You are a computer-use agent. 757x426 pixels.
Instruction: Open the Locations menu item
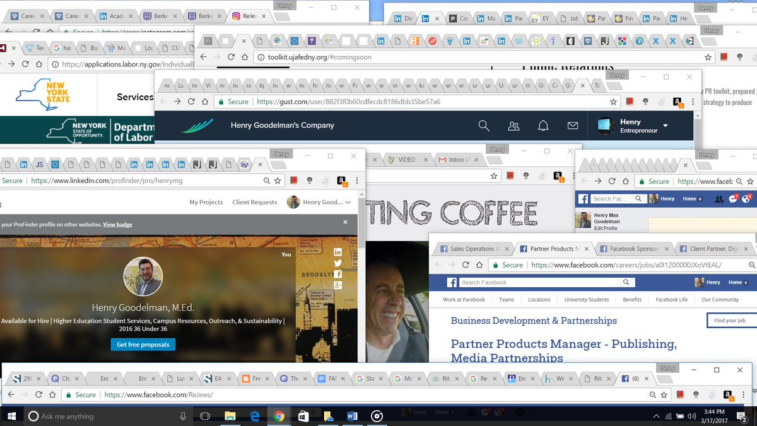[x=539, y=300]
